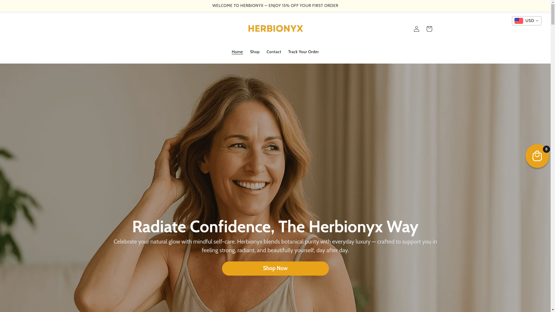Click the cart count badge showing 0

point(546,149)
